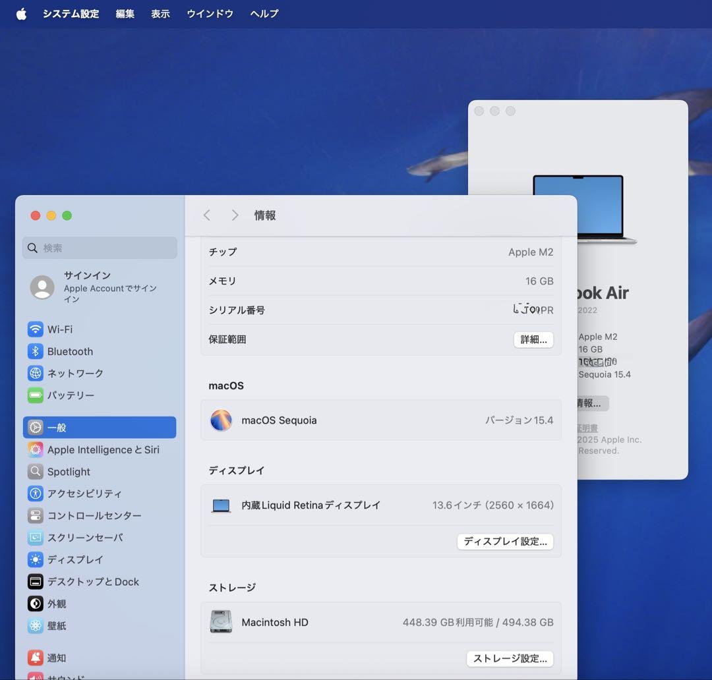Open Apple Intelligence と Siri icon
The image size is (712, 680).
point(36,449)
